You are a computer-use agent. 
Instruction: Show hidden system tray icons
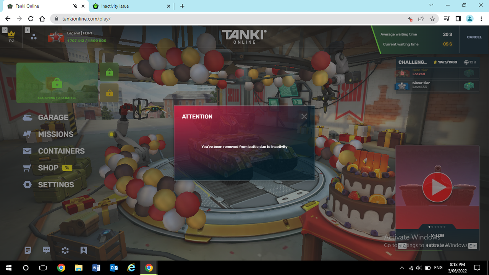tap(402, 268)
